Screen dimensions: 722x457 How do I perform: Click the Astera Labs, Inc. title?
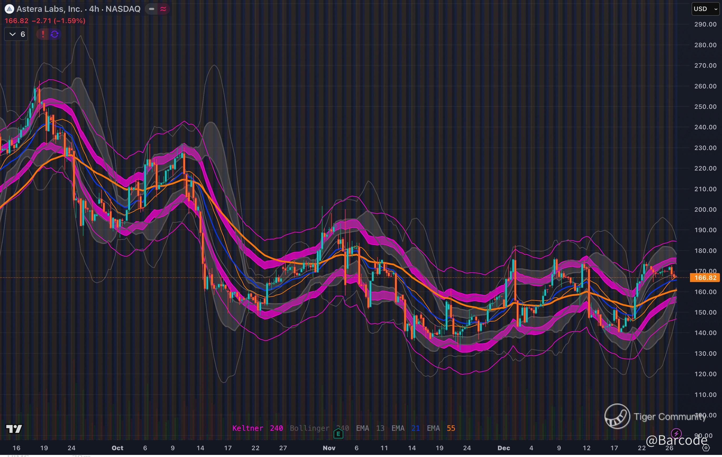(50, 9)
